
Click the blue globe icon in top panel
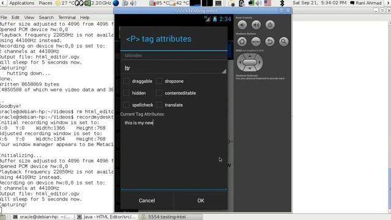click(116, 3)
